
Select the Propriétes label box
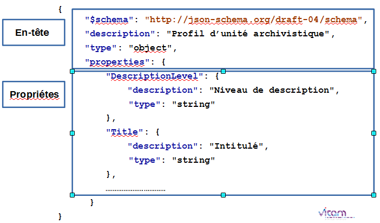coord(34,95)
